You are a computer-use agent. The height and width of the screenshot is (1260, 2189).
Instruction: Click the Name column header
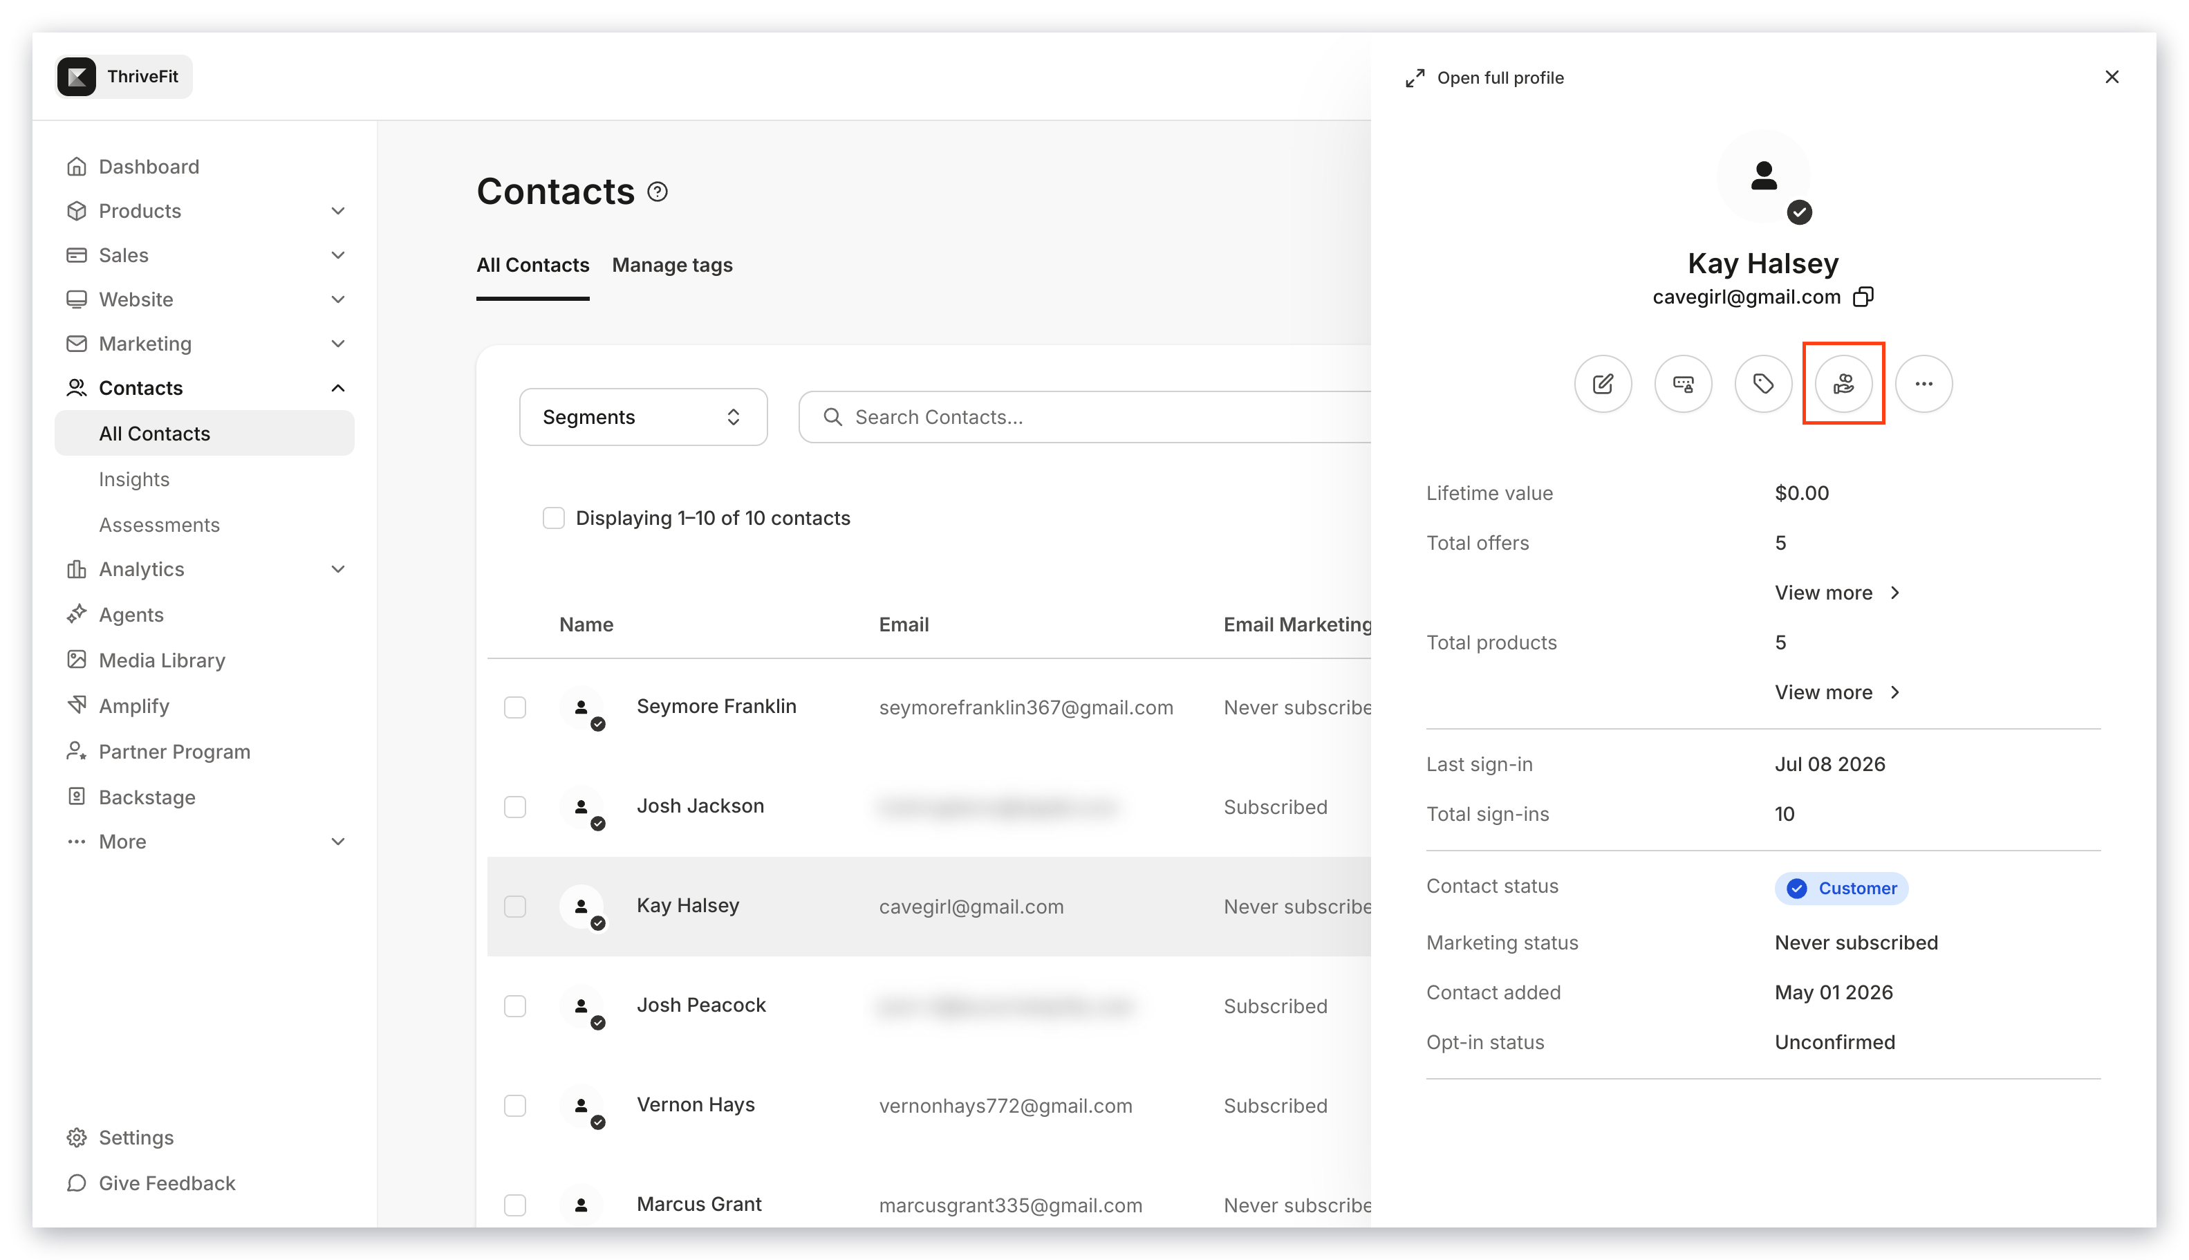[586, 624]
